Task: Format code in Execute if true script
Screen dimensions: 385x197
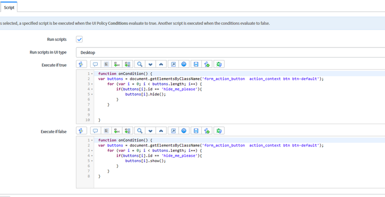Action: (x=106, y=64)
